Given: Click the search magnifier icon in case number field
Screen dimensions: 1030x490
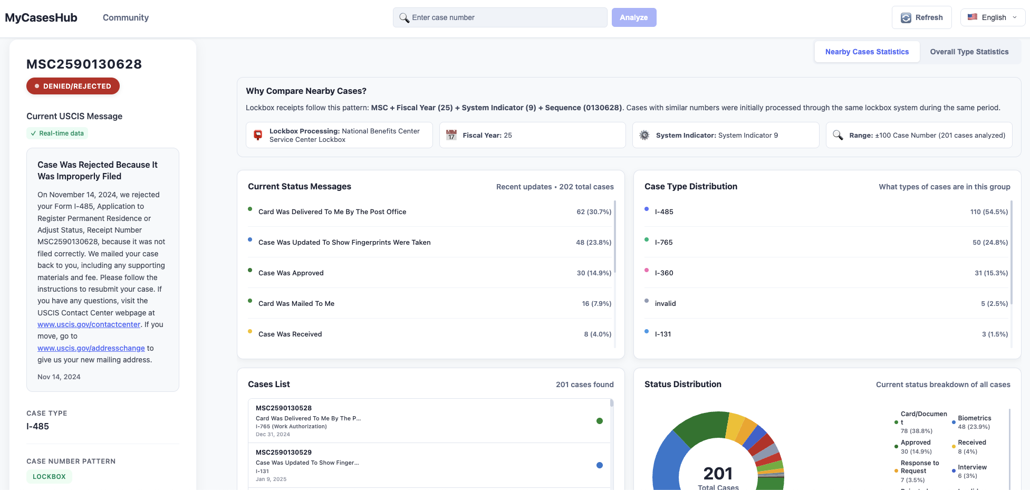Looking at the screenshot, I should [404, 17].
